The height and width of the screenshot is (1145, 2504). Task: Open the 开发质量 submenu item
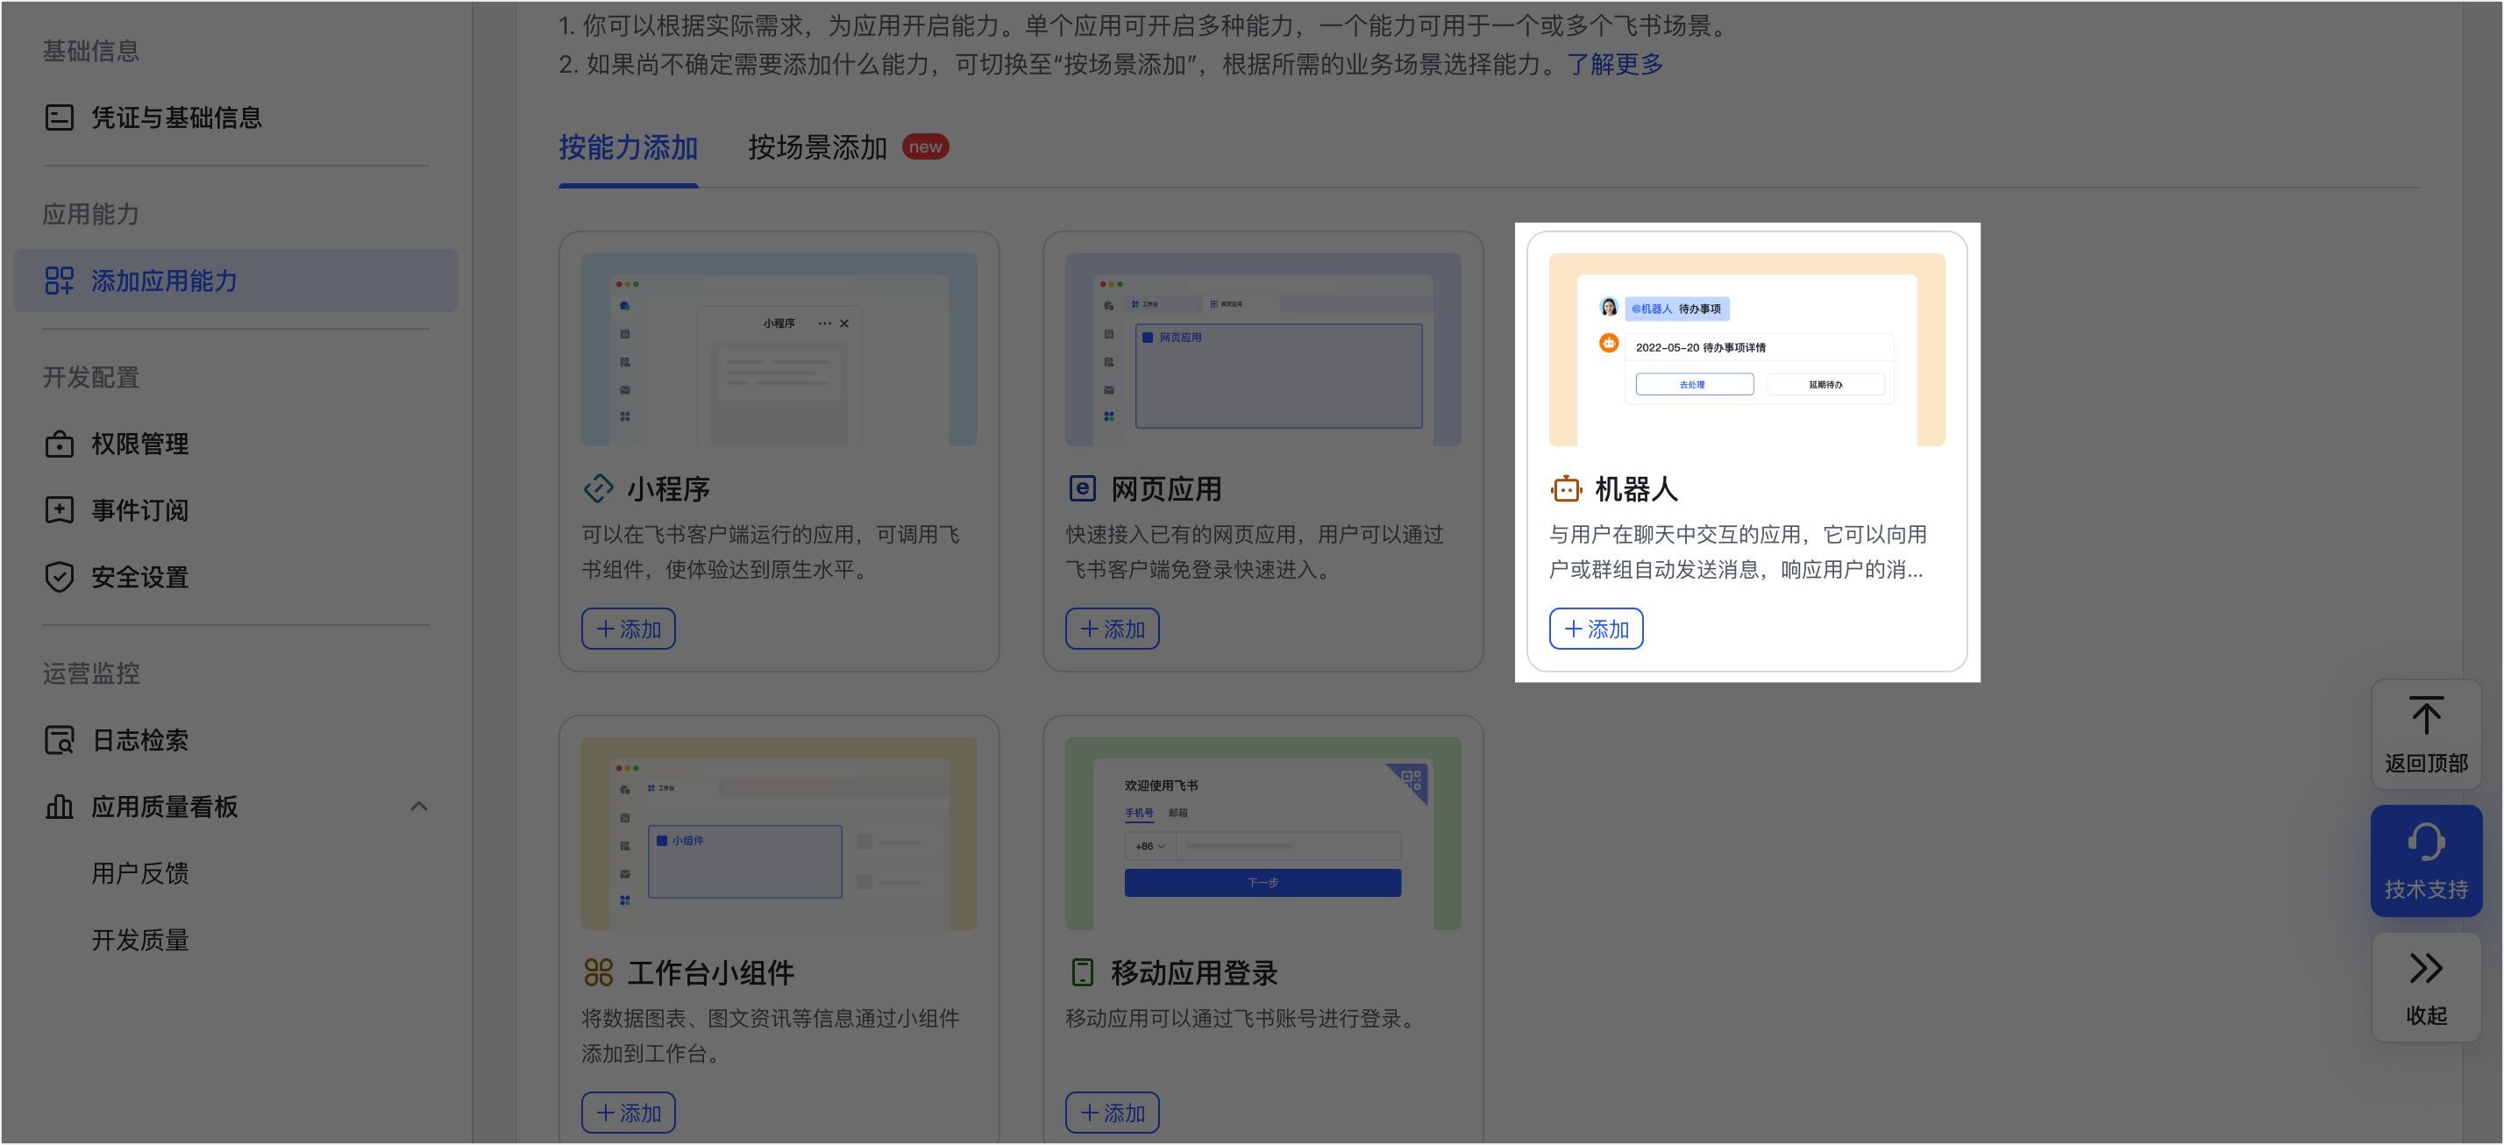pos(140,940)
